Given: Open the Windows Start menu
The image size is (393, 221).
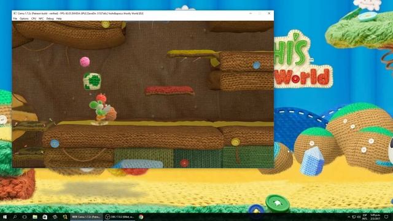Looking at the screenshot, I should (5, 217).
